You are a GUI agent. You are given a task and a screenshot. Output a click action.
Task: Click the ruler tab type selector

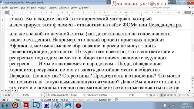[x=2, y=12]
